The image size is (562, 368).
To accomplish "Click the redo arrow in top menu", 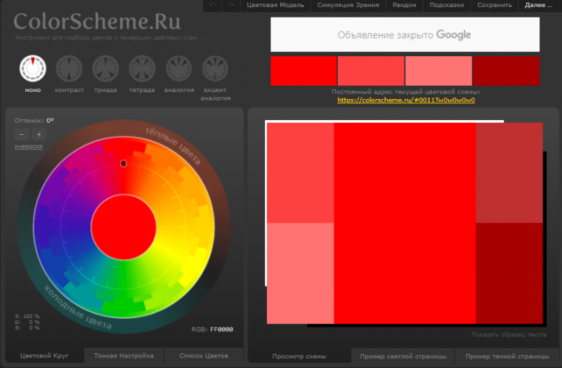I will click(x=230, y=5).
